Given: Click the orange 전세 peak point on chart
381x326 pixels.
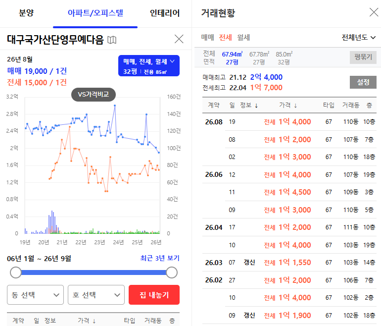Looking at the screenshot, I should [69, 127].
